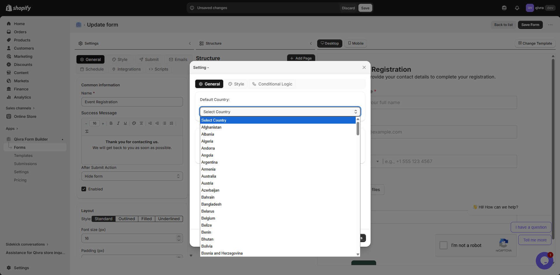Expand Apps section in sidebar
The height and width of the screenshot is (275, 560).
tap(12, 129)
